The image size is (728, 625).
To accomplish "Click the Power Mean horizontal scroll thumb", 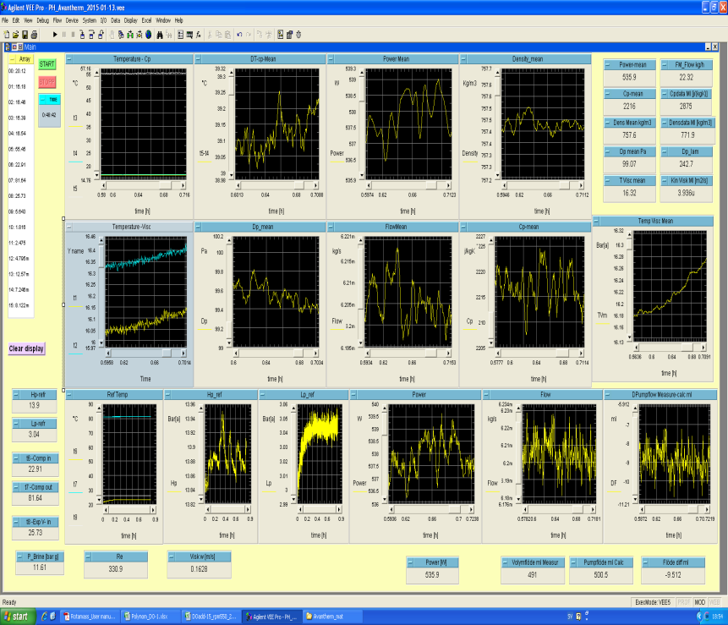I will [x=431, y=185].
